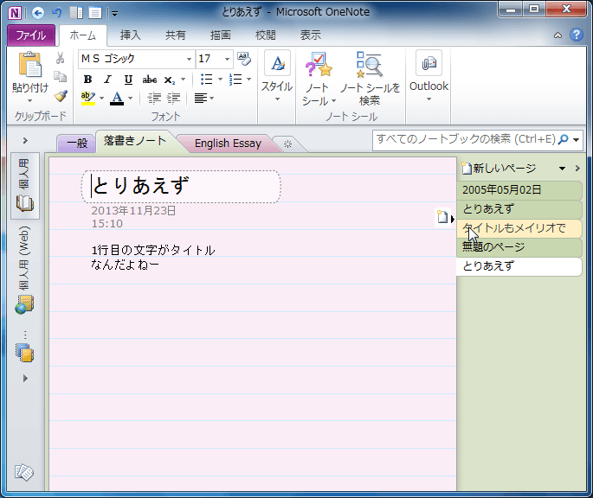Viewport: 593px width, 498px height.
Task: Select the English Essay section tab
Action: 227,143
